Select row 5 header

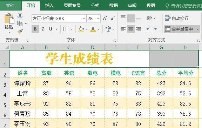[x=5, y=103]
